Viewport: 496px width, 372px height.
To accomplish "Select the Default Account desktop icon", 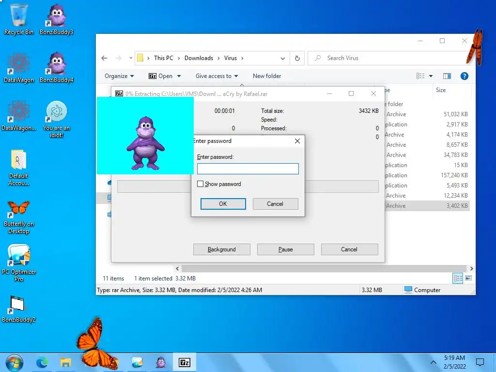I will click(x=19, y=168).
